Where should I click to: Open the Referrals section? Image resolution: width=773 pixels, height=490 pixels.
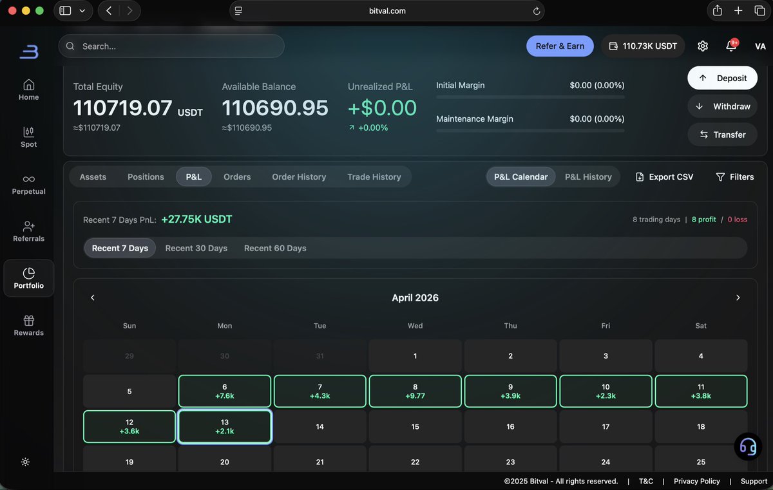click(28, 231)
